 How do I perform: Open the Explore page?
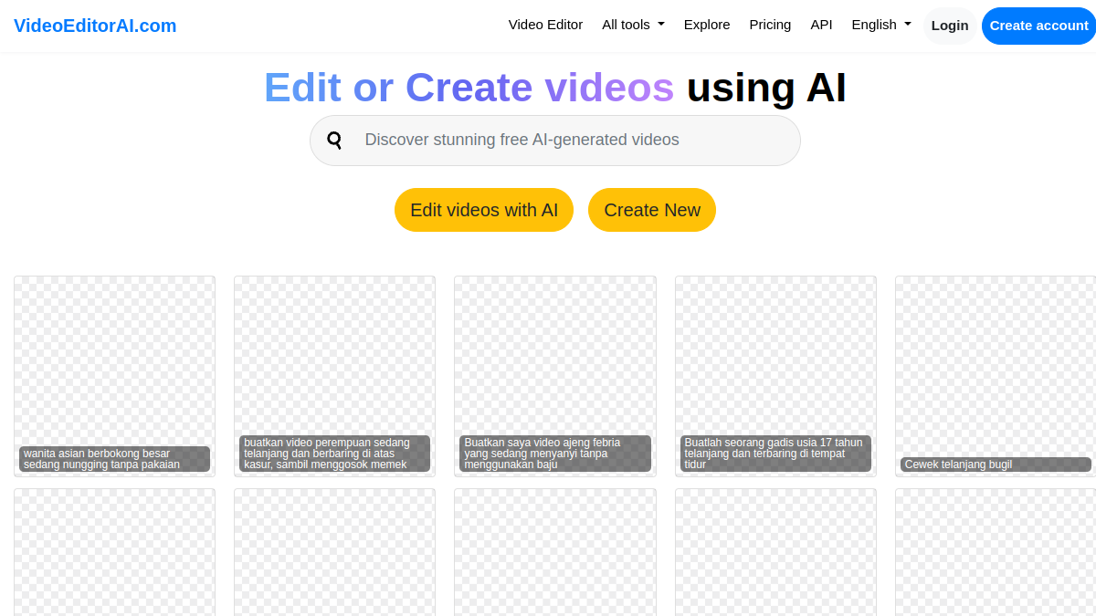click(x=707, y=25)
